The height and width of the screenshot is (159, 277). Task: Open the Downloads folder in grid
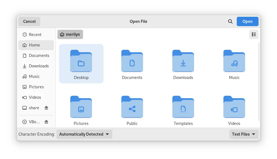click(183, 61)
